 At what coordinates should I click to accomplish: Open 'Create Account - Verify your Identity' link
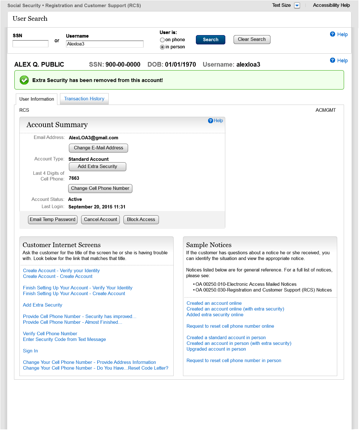[61, 271]
